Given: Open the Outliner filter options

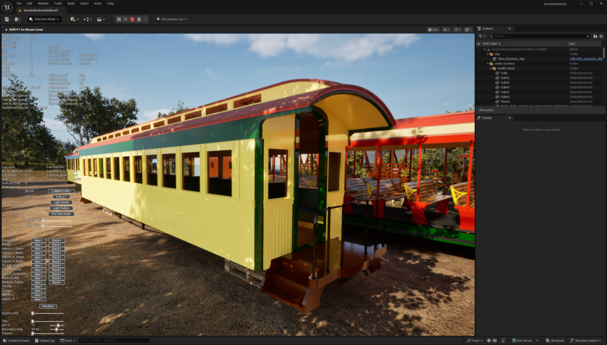Looking at the screenshot, I should pyautogui.click(x=482, y=36).
